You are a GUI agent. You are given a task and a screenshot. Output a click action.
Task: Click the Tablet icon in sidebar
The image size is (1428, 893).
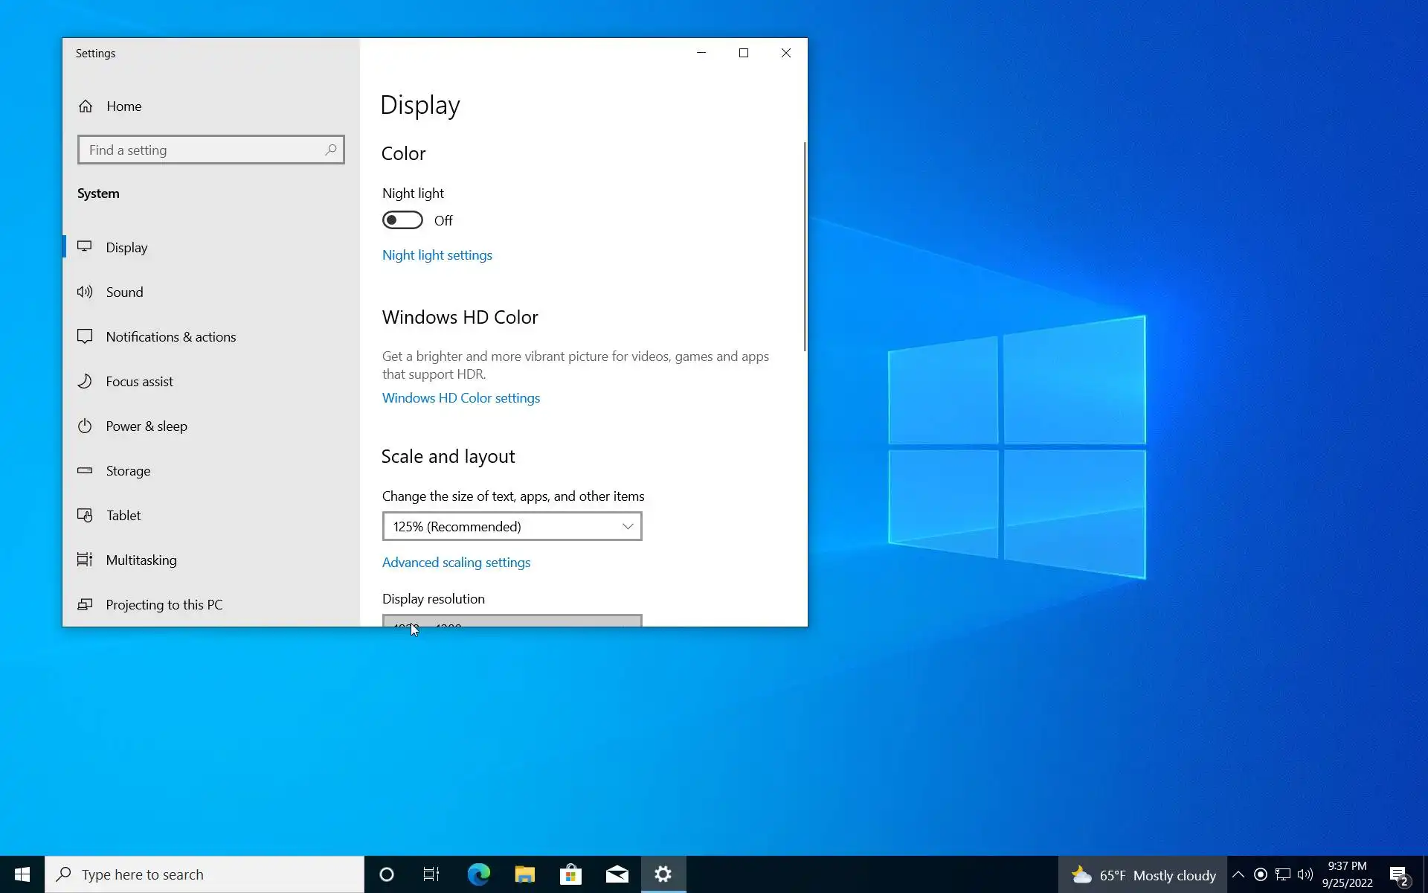tap(85, 515)
